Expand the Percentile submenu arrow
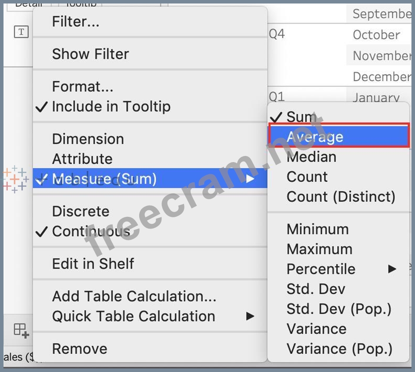Screen dimensions: 415x372 pos(392,269)
